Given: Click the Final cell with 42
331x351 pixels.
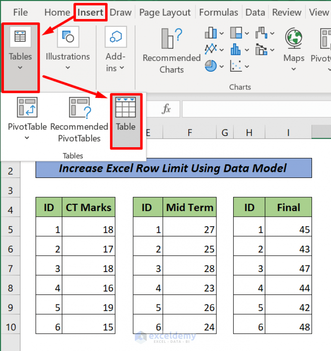Looking at the screenshot, I should [288, 304].
